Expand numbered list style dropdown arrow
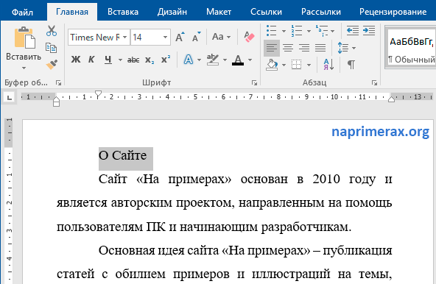This screenshot has height=284, width=436. pos(309,31)
